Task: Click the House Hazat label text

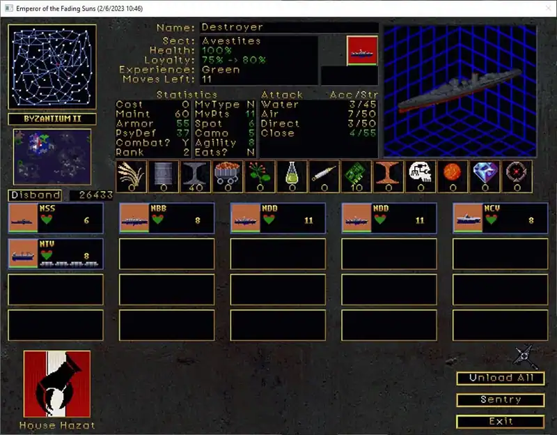Action: (57, 425)
